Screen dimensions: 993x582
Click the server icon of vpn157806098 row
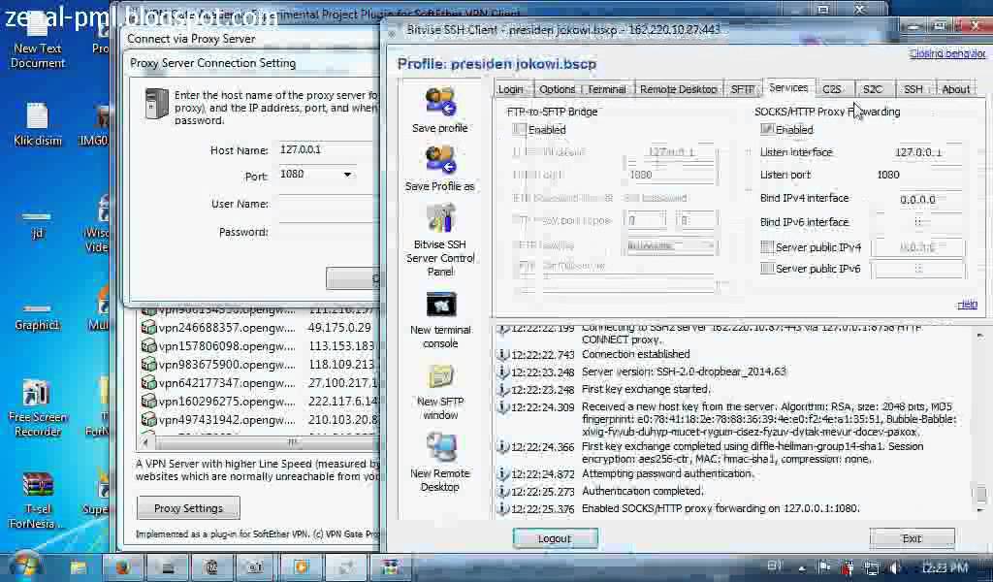click(148, 345)
